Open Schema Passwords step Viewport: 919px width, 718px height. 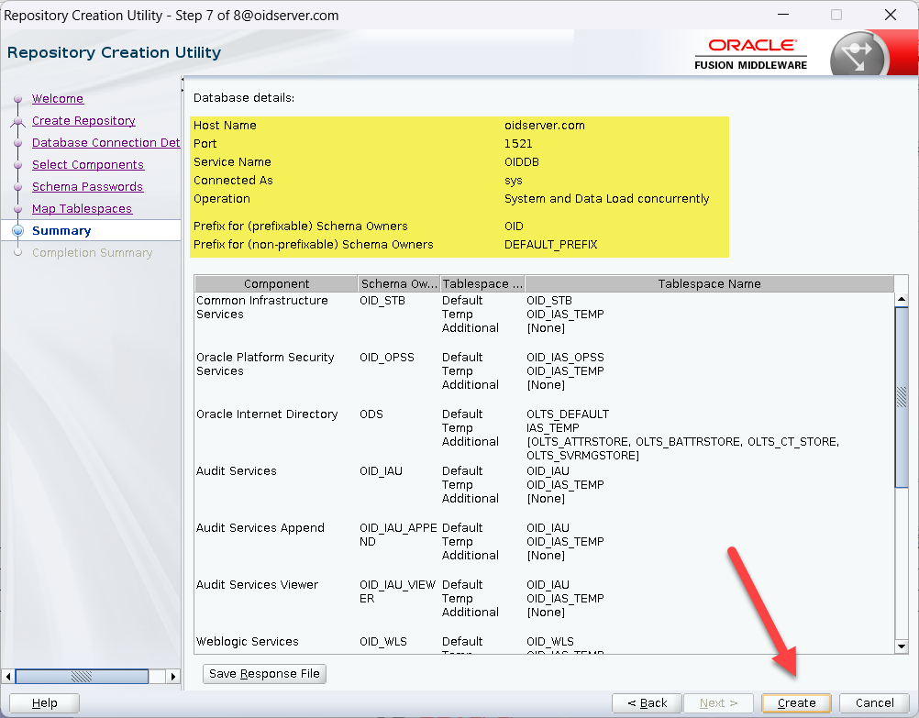(87, 187)
